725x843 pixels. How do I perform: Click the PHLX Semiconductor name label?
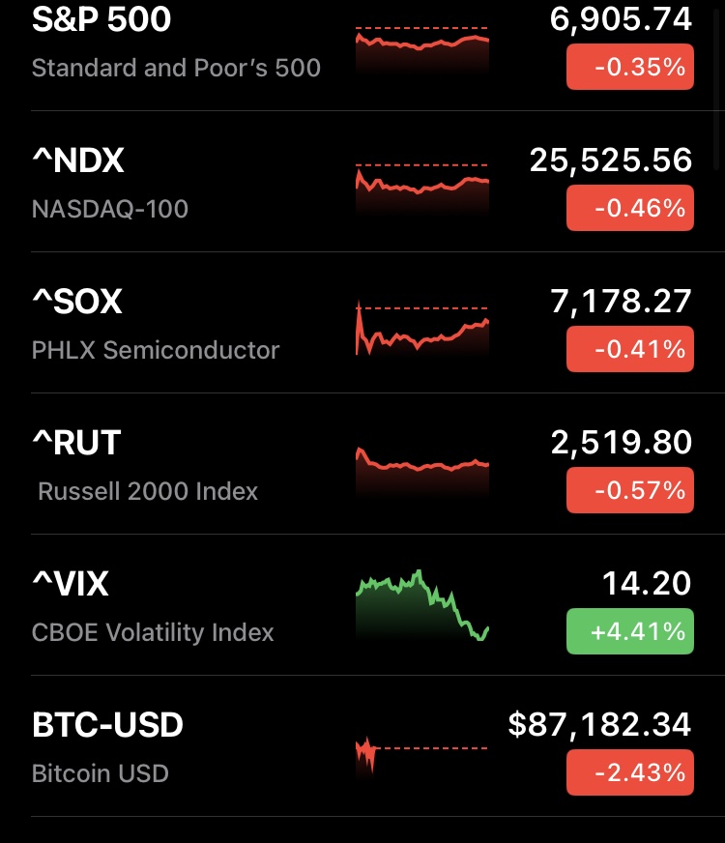point(156,350)
